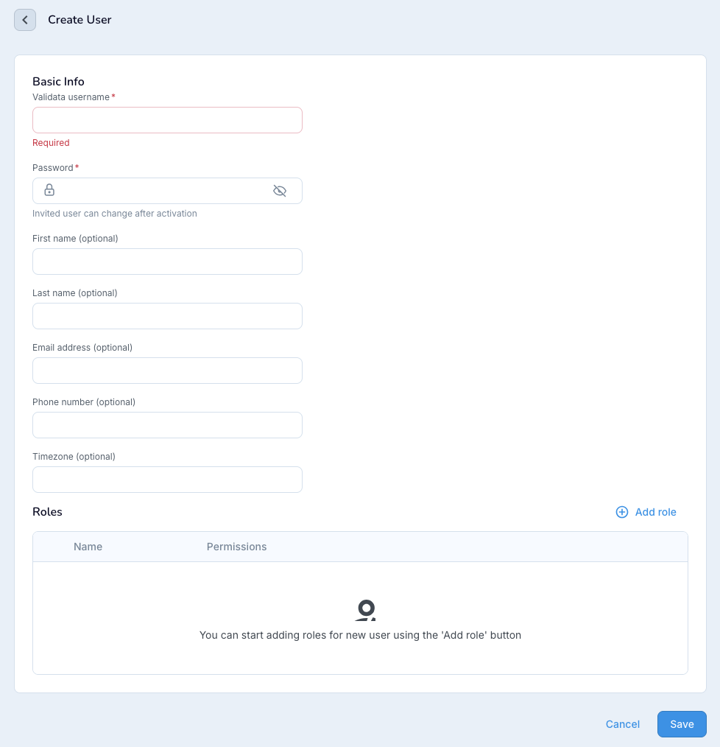The image size is (720, 747).
Task: Click the Basic Info section heading
Action: [58, 81]
